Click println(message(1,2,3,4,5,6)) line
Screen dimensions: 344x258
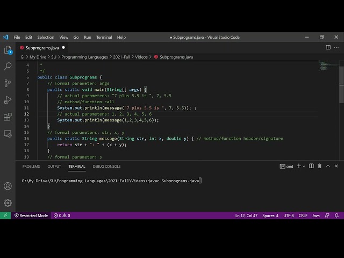click(x=108, y=120)
